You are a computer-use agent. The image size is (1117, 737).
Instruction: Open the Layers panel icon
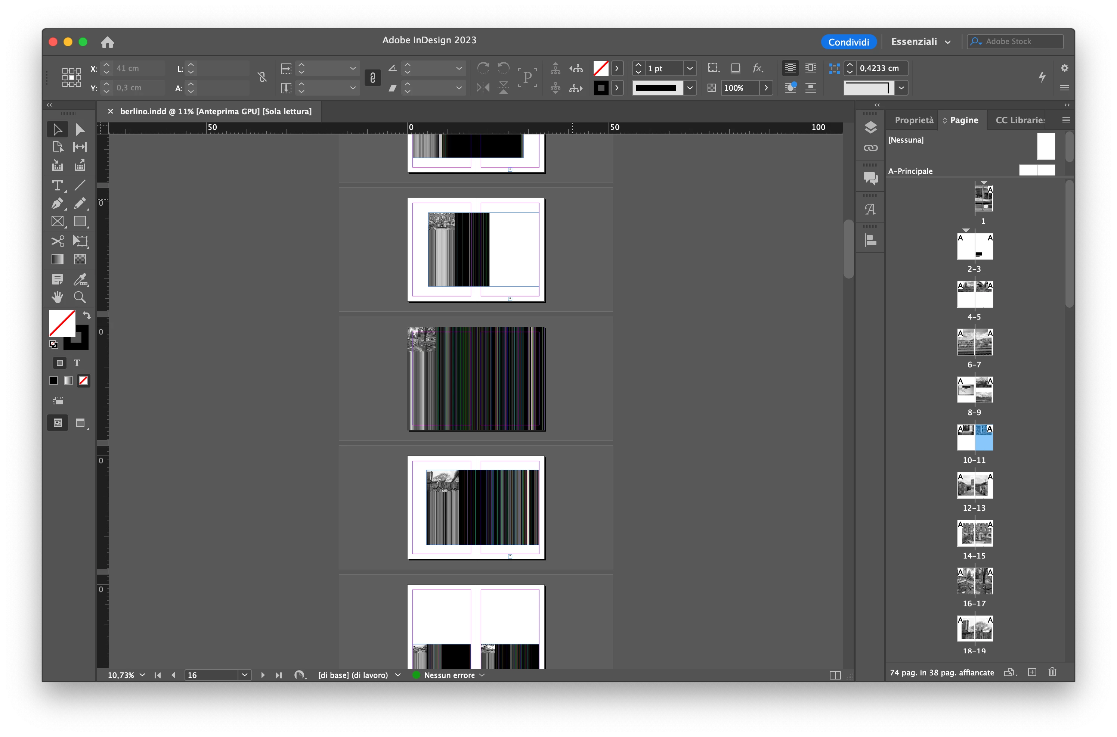tap(870, 127)
